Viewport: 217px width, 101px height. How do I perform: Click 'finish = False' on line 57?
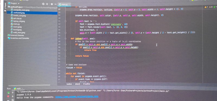(74, 68)
